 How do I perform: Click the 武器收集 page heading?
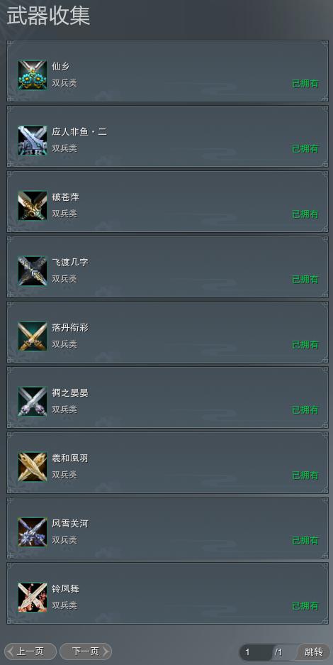coord(48,16)
